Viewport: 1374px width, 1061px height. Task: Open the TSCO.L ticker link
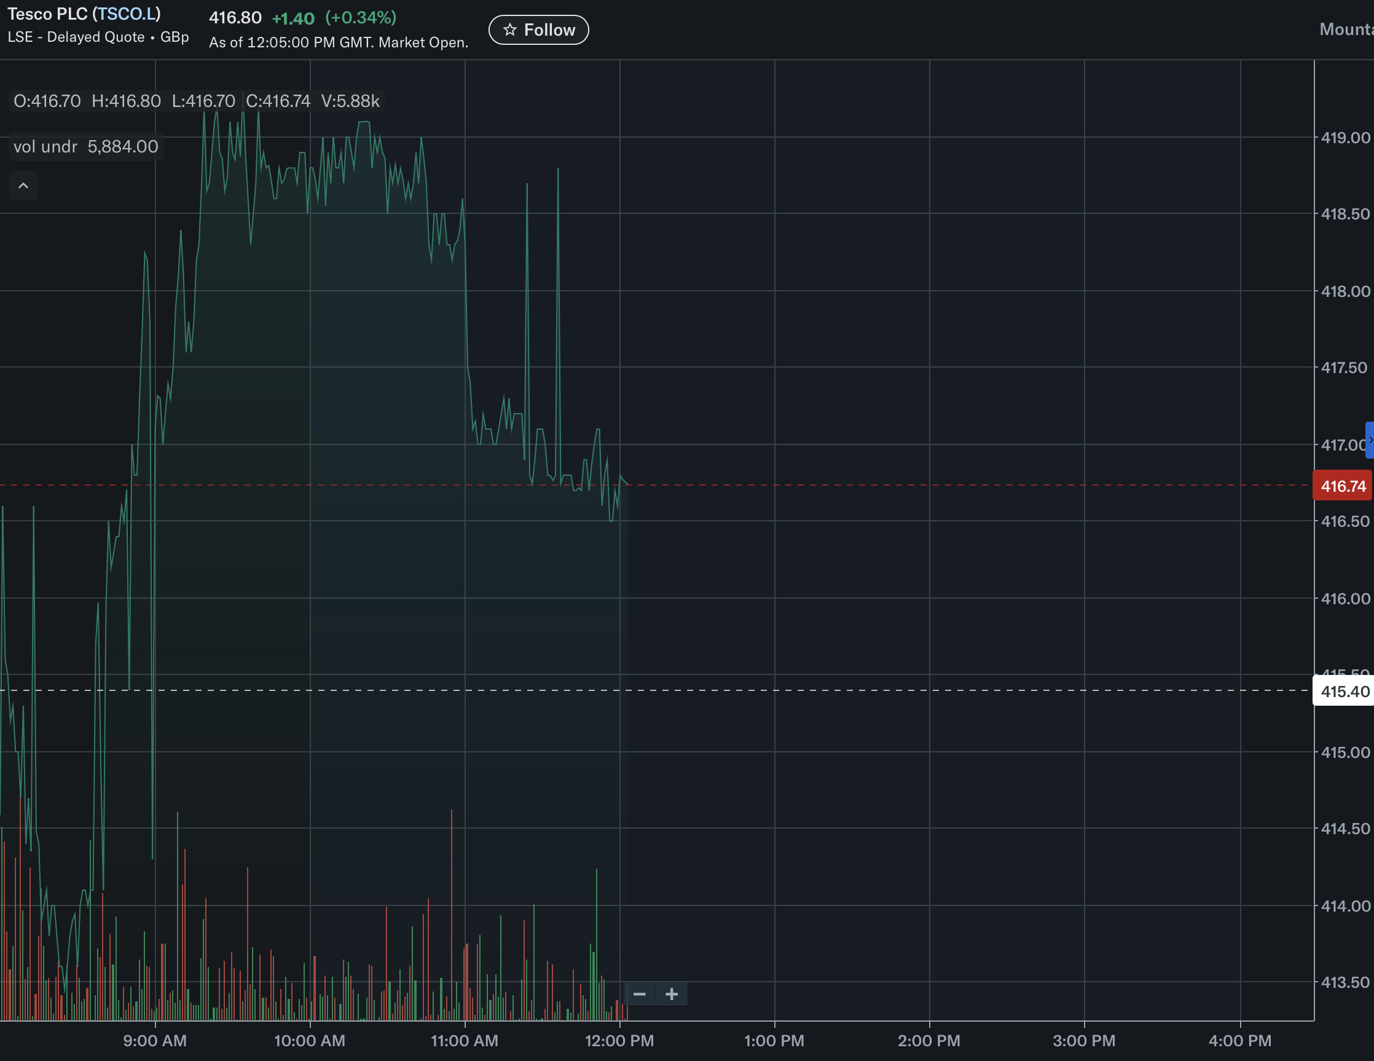pos(127,14)
